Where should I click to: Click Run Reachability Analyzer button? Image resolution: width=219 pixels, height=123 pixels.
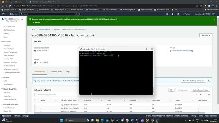coord(193,81)
